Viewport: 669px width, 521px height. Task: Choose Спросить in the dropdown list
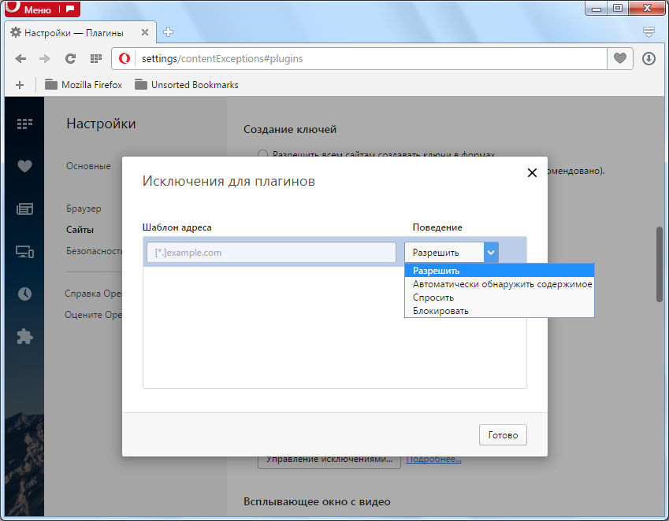coord(500,297)
